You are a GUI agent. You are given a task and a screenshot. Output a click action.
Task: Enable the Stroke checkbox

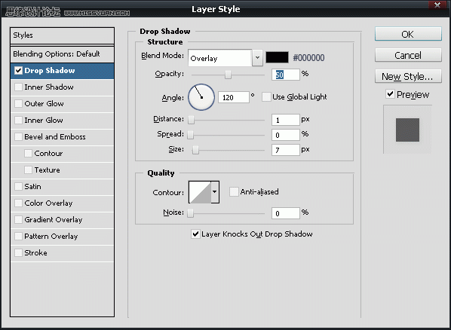click(18, 252)
